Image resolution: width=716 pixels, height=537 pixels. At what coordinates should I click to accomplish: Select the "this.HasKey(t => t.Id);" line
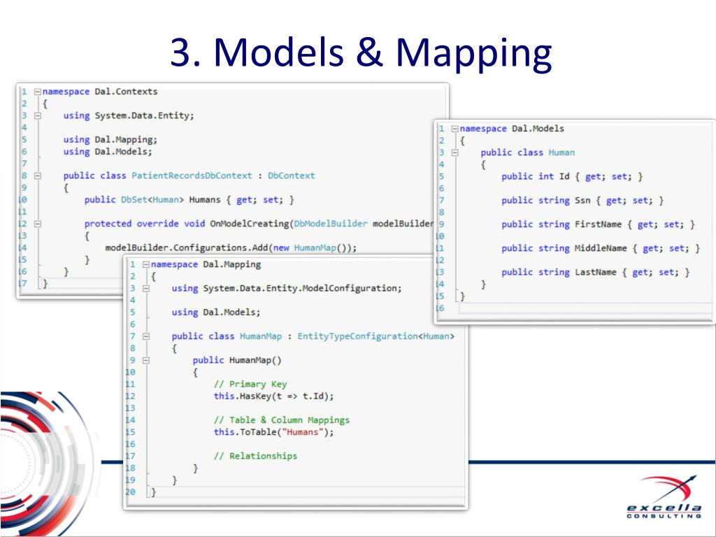point(273,396)
